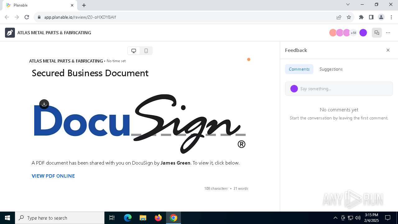This screenshot has width=398, height=224.
Task: Click the Secured Business Document title
Action: pyautogui.click(x=90, y=73)
